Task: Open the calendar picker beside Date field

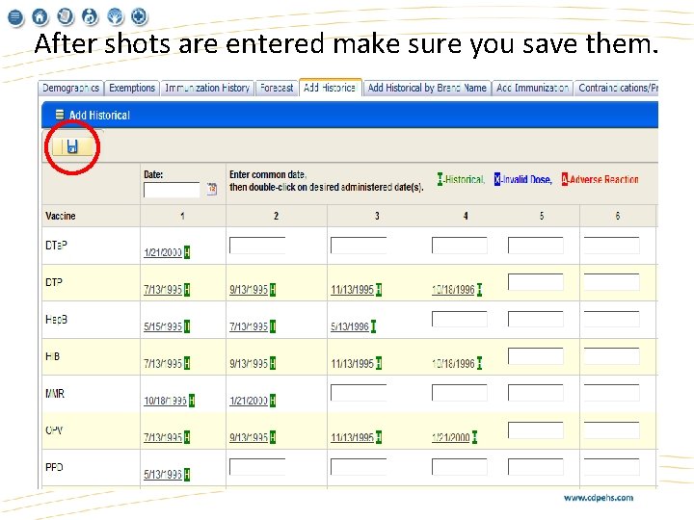Action: (x=212, y=189)
